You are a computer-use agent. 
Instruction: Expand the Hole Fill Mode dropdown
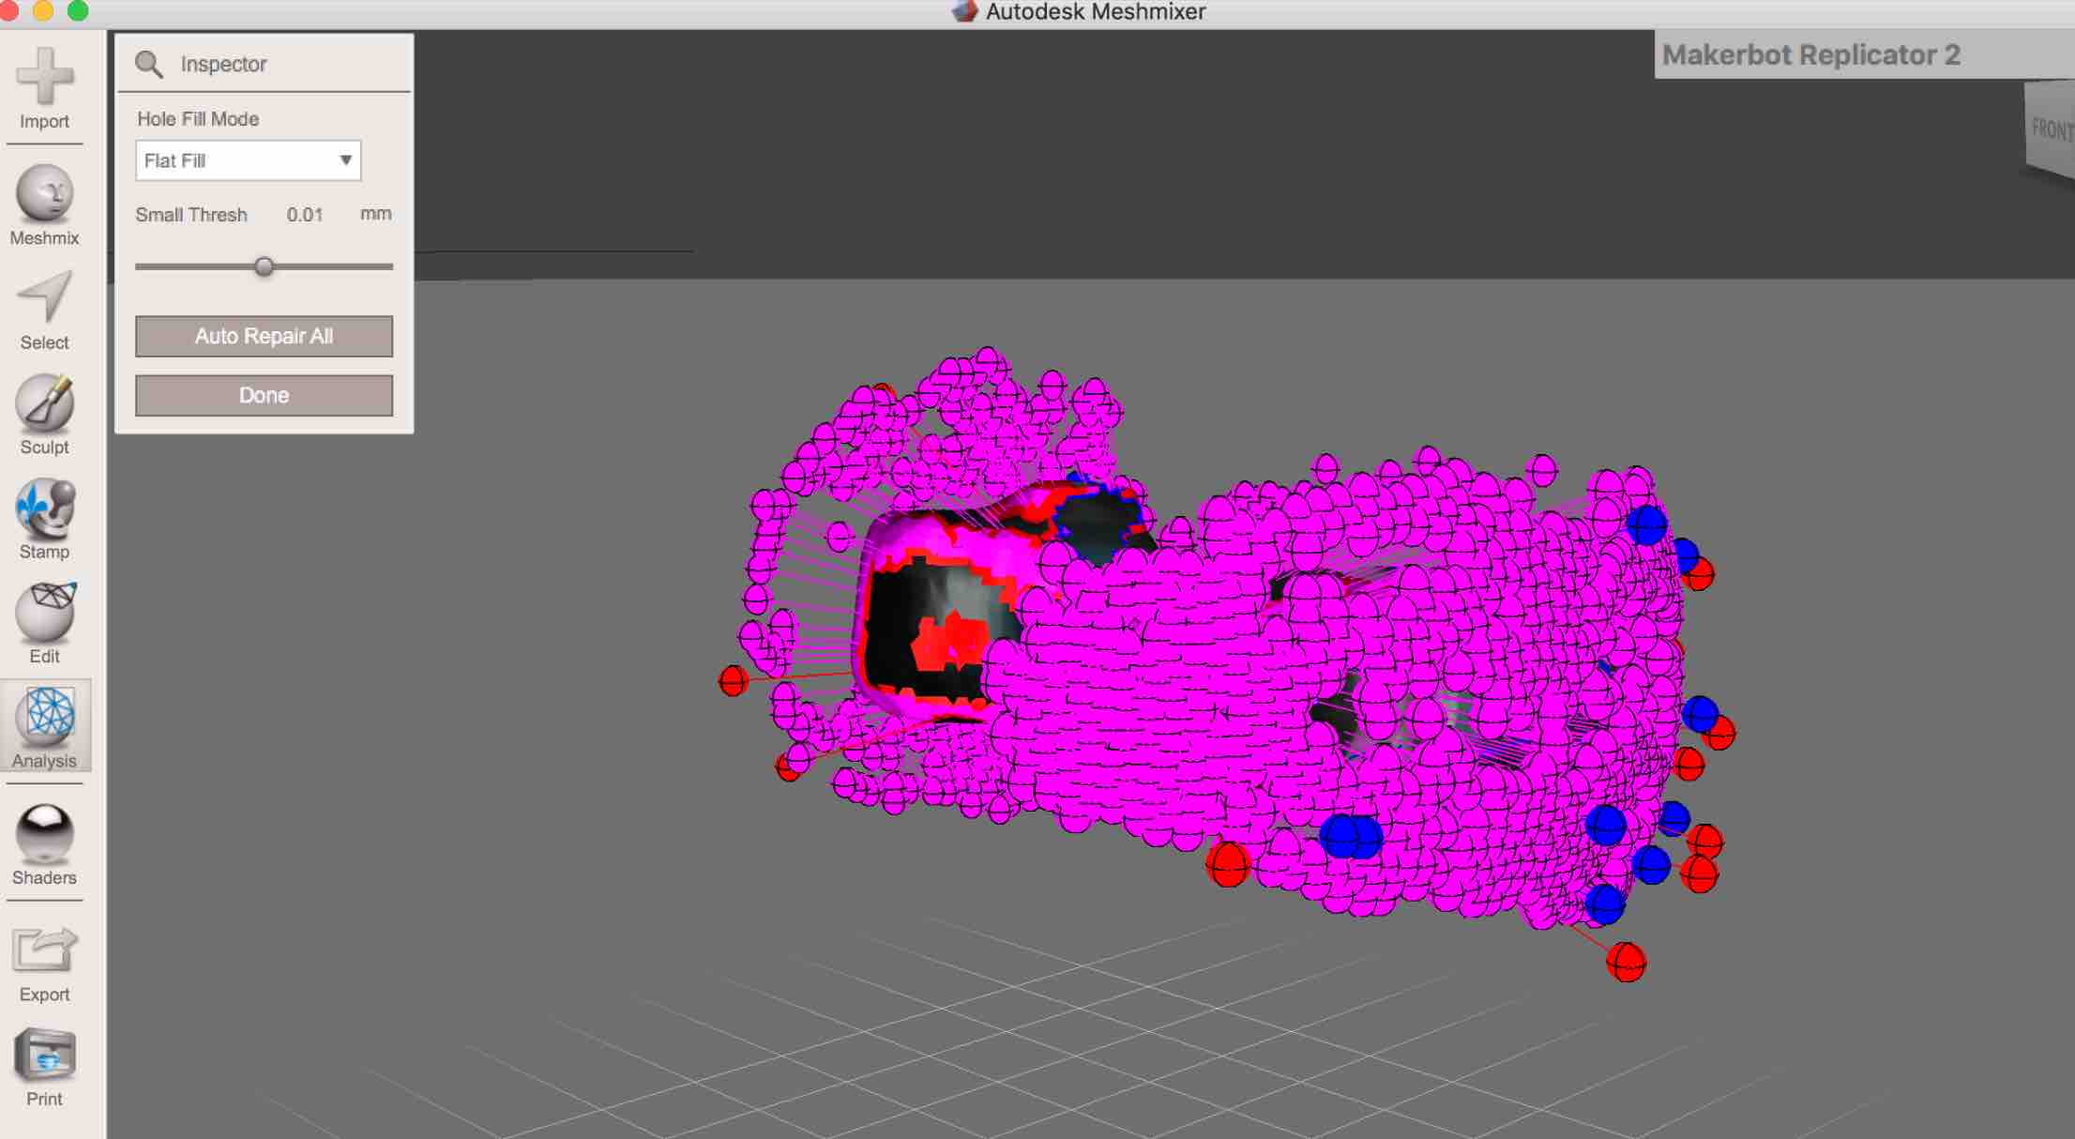click(x=249, y=160)
